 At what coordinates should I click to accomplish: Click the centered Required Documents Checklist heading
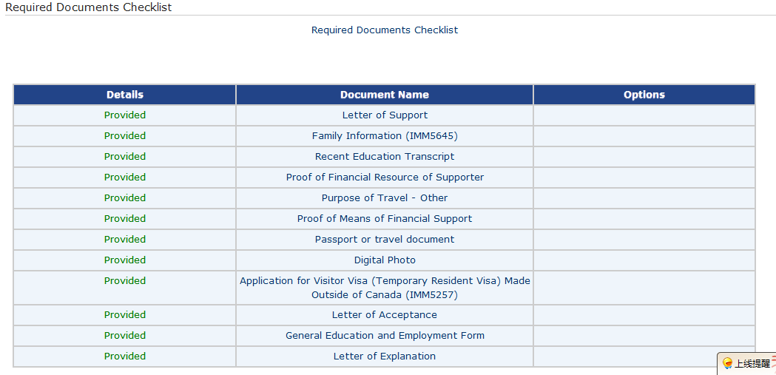tap(385, 30)
